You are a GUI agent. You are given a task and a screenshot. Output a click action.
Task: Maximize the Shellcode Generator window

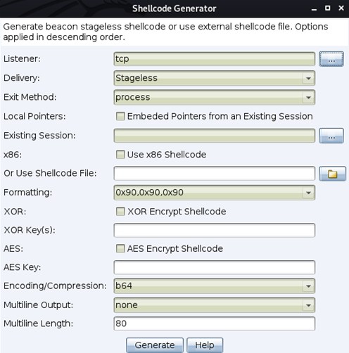coord(327,8)
